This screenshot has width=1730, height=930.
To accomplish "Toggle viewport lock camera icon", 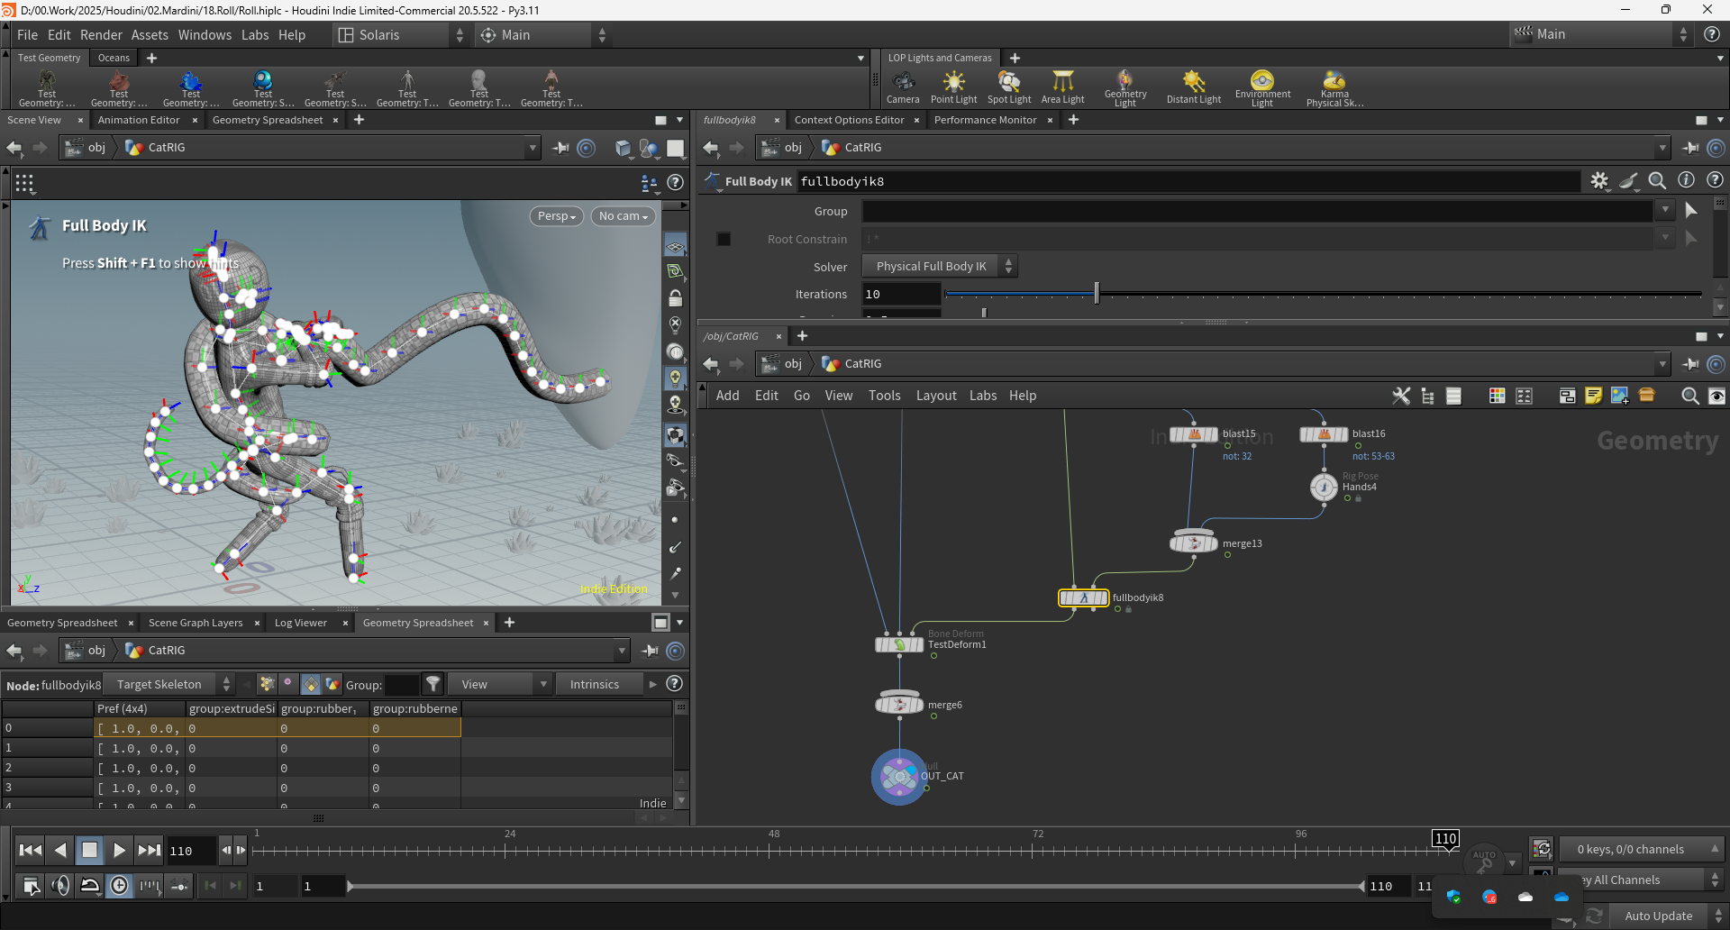I will pyautogui.click(x=675, y=297).
